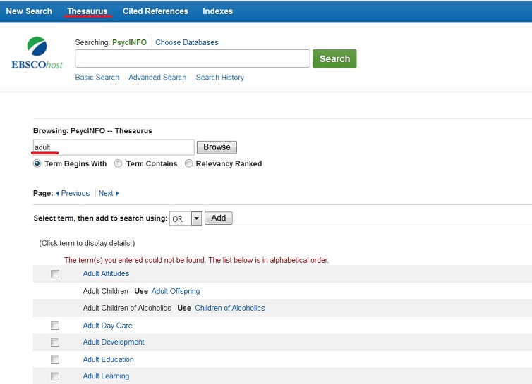Check the Adult Learning checkbox

pos(55,376)
